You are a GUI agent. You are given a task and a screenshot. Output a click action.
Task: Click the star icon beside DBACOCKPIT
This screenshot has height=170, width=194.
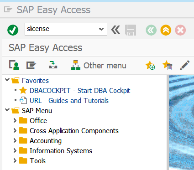pos(23,91)
